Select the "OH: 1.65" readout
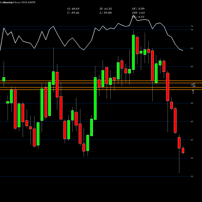This screenshot has width=202, height=202. click(x=138, y=13)
